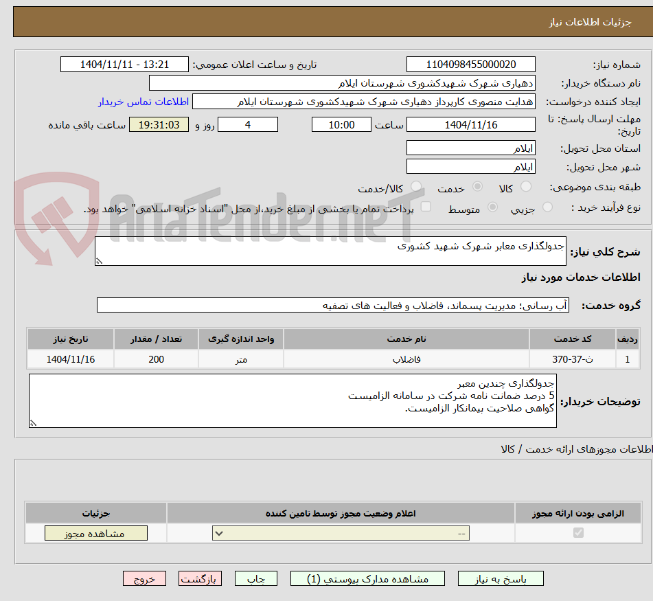Click the واحد اندازه گیری column header
The image size is (653, 601).
241,339
